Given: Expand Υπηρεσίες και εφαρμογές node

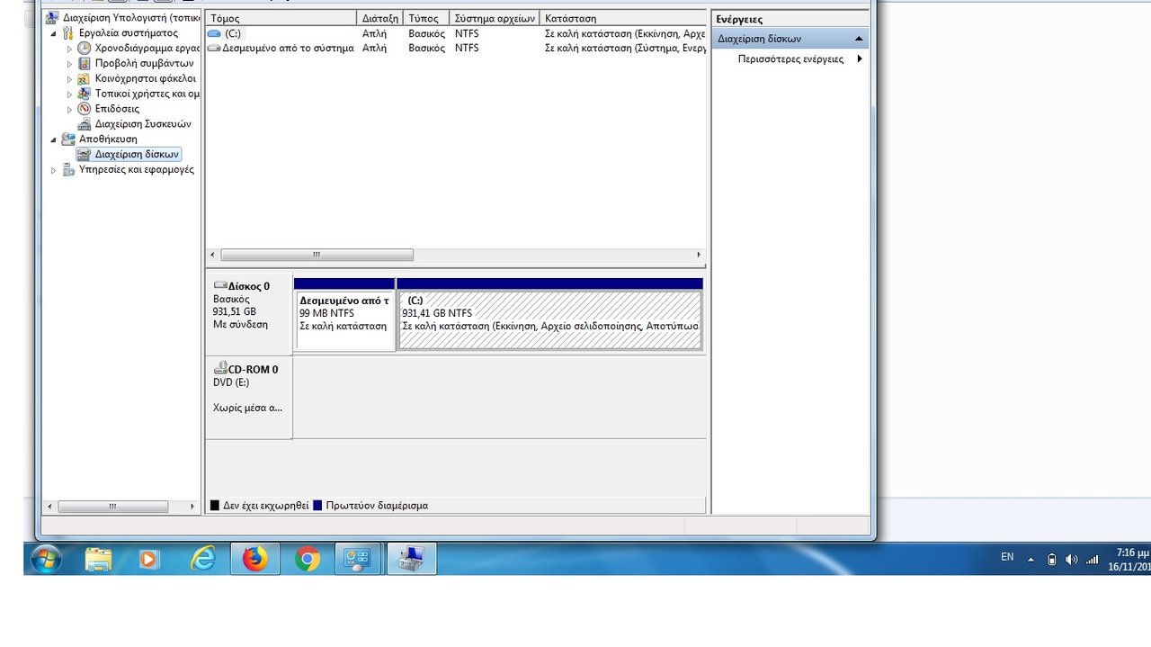Looking at the screenshot, I should (x=54, y=170).
